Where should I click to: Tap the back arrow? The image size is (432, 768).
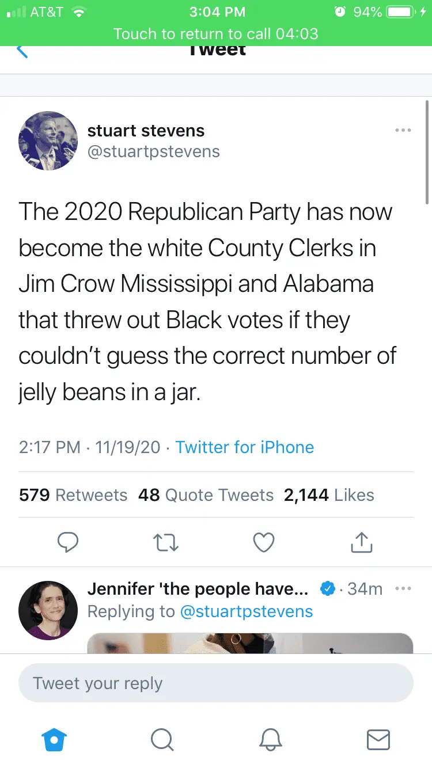pyautogui.click(x=22, y=52)
